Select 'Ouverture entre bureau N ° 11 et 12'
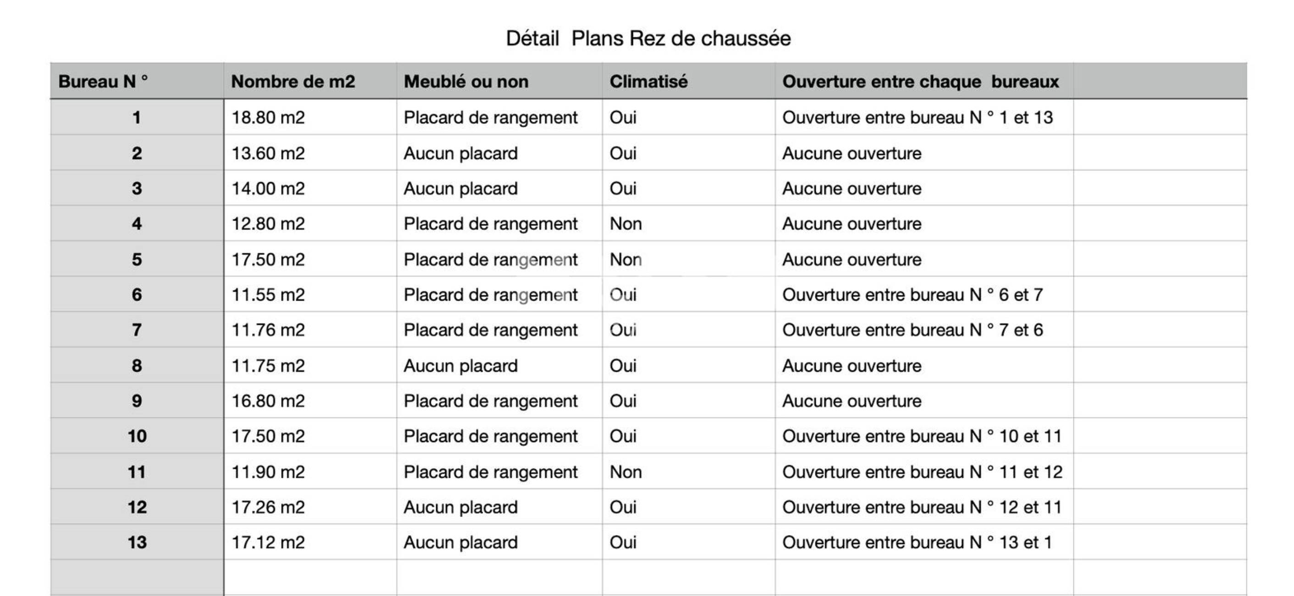Image resolution: width=1294 pixels, height=596 pixels. coord(922,472)
